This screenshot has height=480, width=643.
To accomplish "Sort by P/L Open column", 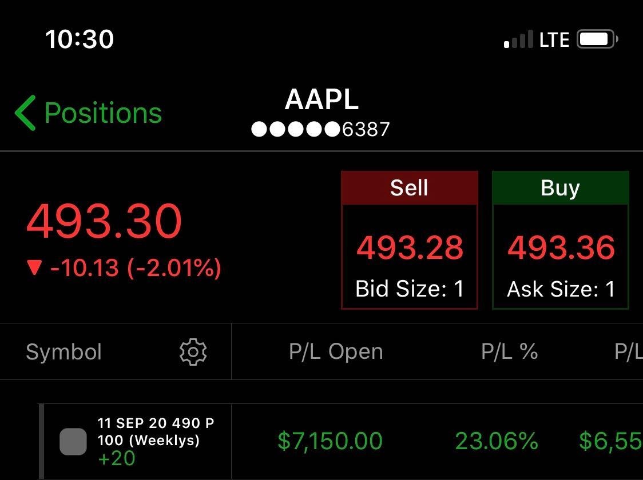I will [336, 351].
